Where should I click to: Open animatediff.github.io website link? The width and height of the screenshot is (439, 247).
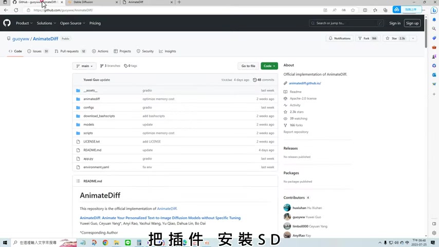pyautogui.click(x=305, y=83)
